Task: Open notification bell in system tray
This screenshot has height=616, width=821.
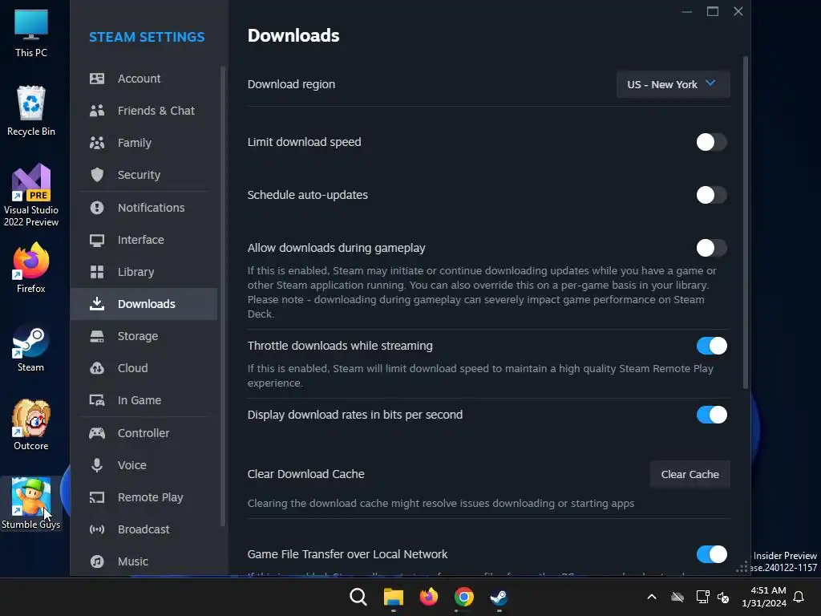Action: [799, 597]
